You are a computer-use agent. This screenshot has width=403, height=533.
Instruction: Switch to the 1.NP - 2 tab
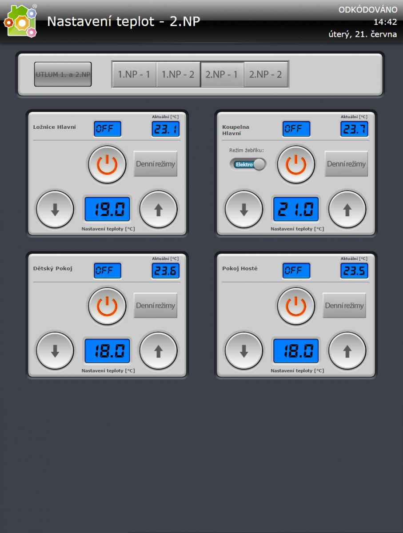[178, 74]
